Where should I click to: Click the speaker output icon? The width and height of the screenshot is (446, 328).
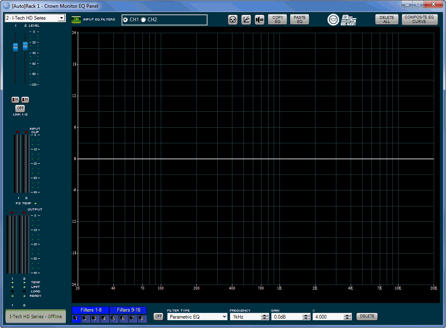point(259,20)
